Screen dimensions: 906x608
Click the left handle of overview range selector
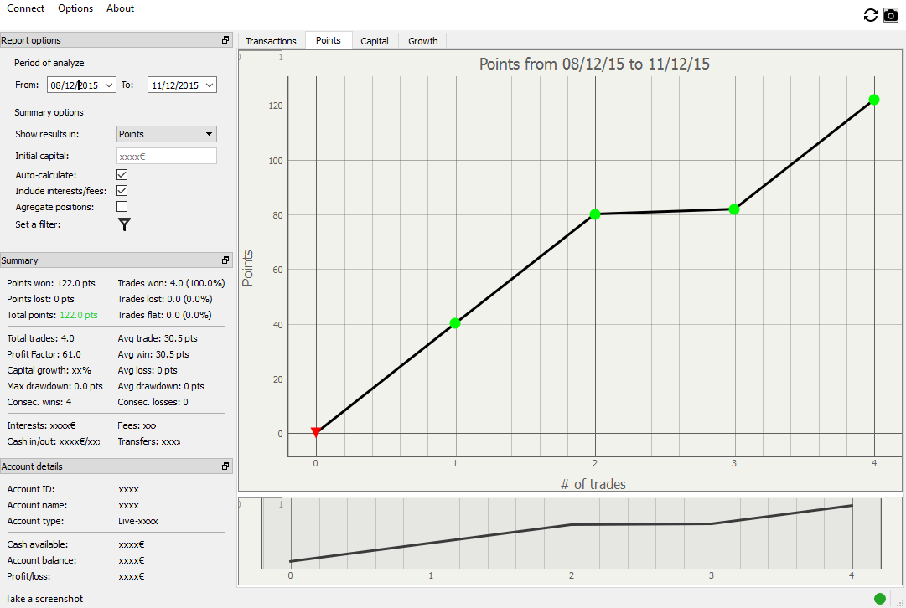pos(262,533)
